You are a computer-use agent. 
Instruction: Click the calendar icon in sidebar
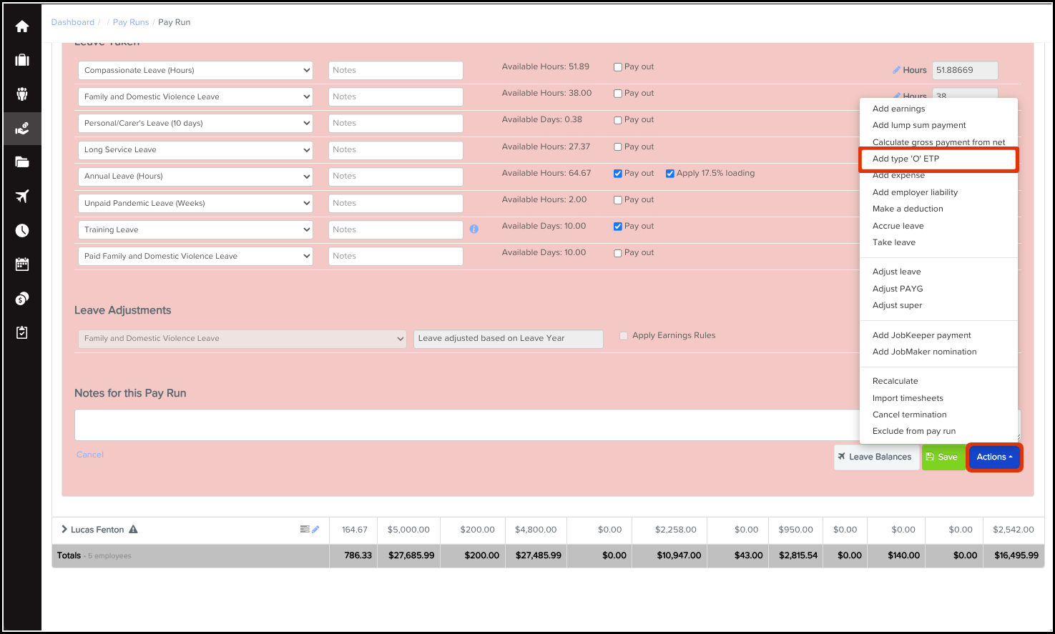[x=22, y=264]
